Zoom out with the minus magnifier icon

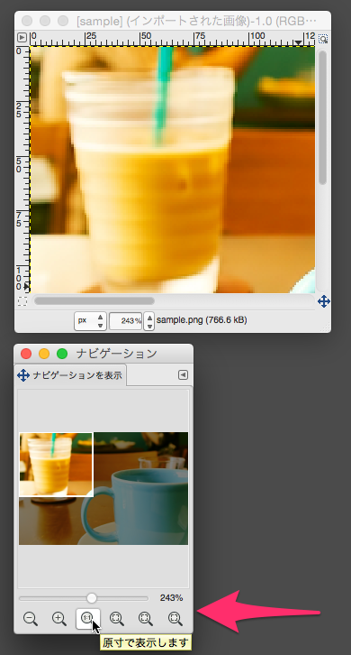[31, 619]
